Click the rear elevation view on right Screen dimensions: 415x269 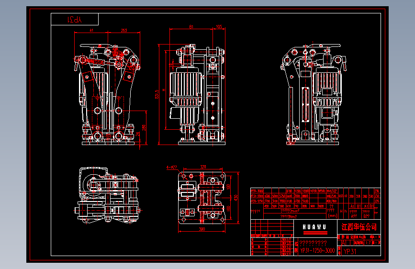point(314,93)
